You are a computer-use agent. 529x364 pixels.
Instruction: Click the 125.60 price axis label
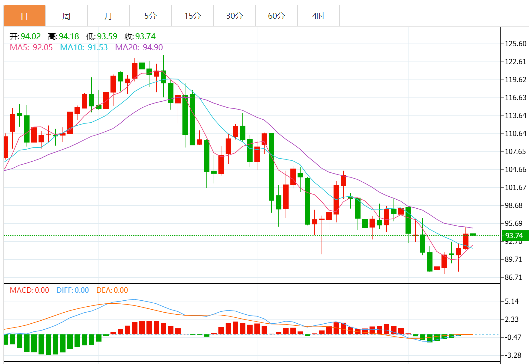[x=516, y=44]
